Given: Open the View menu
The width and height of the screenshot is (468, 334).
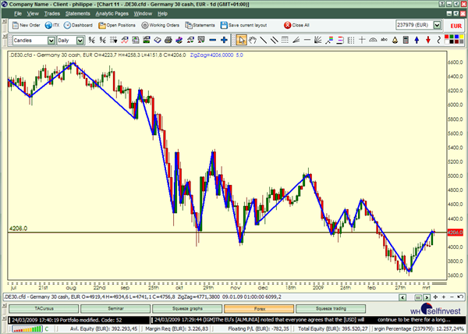Looking at the screenshot, I should coord(33,13).
